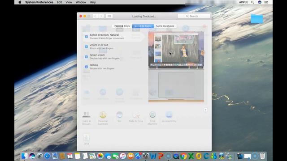The height and width of the screenshot is (161, 287).
Task: Open Notification Center in the menu bar
Action: point(266,2)
